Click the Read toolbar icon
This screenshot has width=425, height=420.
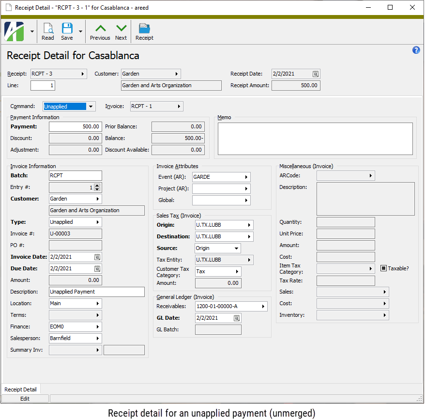pyautogui.click(x=48, y=29)
